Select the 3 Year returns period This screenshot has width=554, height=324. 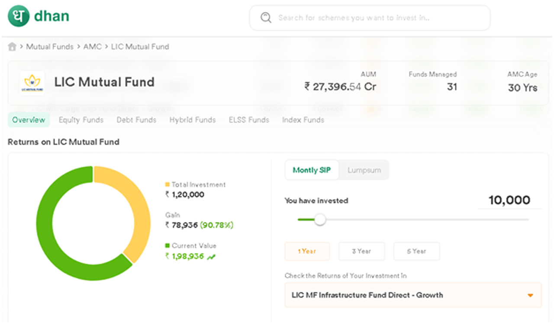click(x=362, y=251)
